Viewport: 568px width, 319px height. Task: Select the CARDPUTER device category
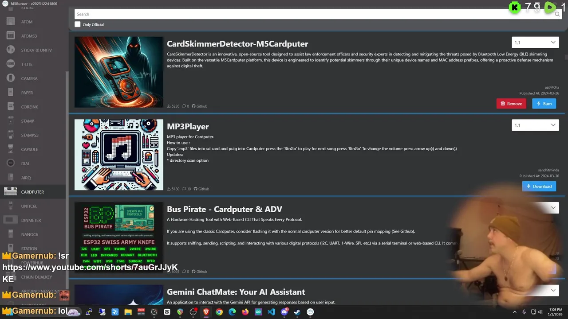click(x=33, y=192)
